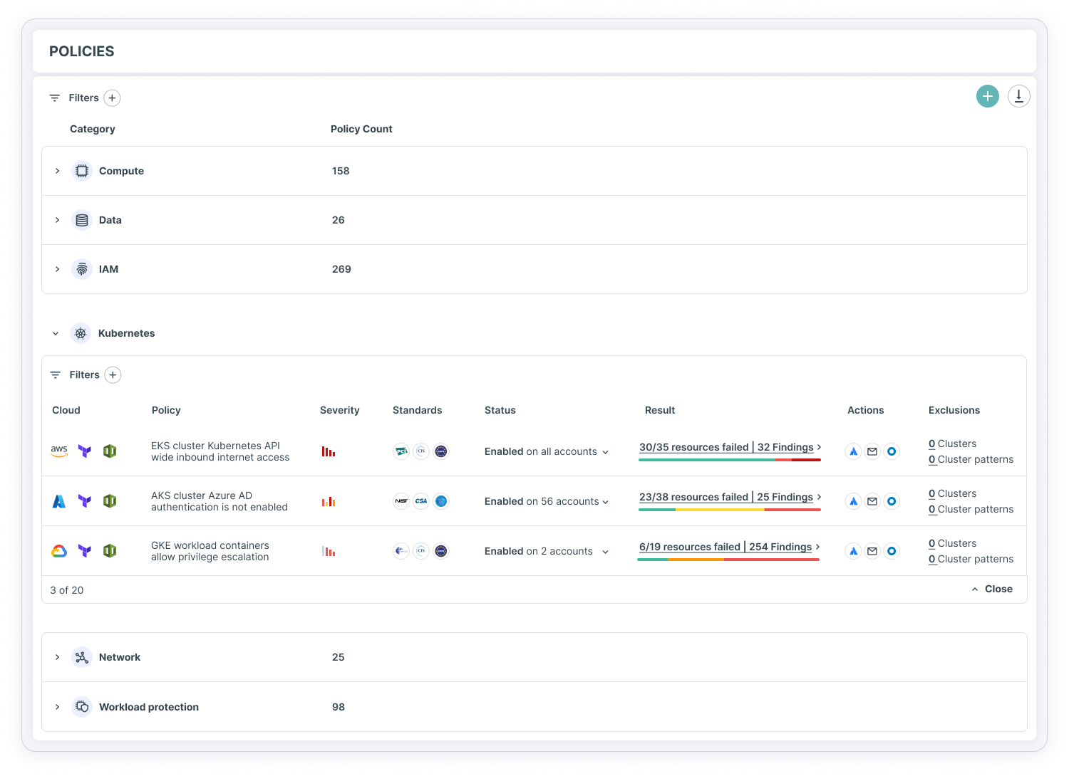Click the Jira action icon for AKS policy
Screen dimensions: 1069x776
tap(853, 501)
